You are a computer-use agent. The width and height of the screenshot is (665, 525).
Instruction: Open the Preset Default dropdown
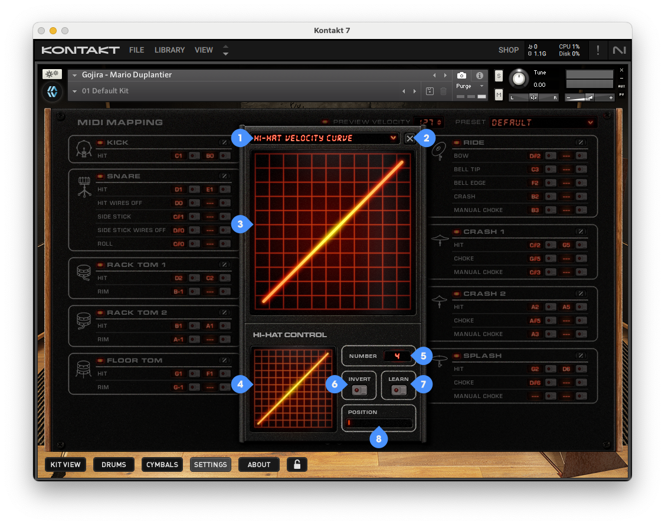(x=542, y=122)
